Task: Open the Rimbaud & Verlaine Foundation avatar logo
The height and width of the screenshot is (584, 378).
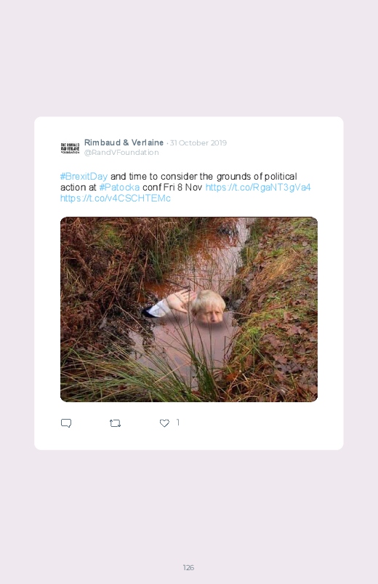Action: click(x=70, y=148)
